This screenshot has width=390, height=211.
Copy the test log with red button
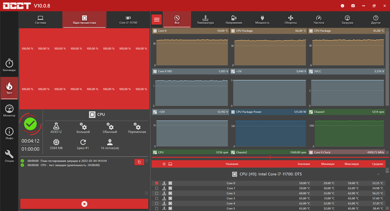point(139,162)
